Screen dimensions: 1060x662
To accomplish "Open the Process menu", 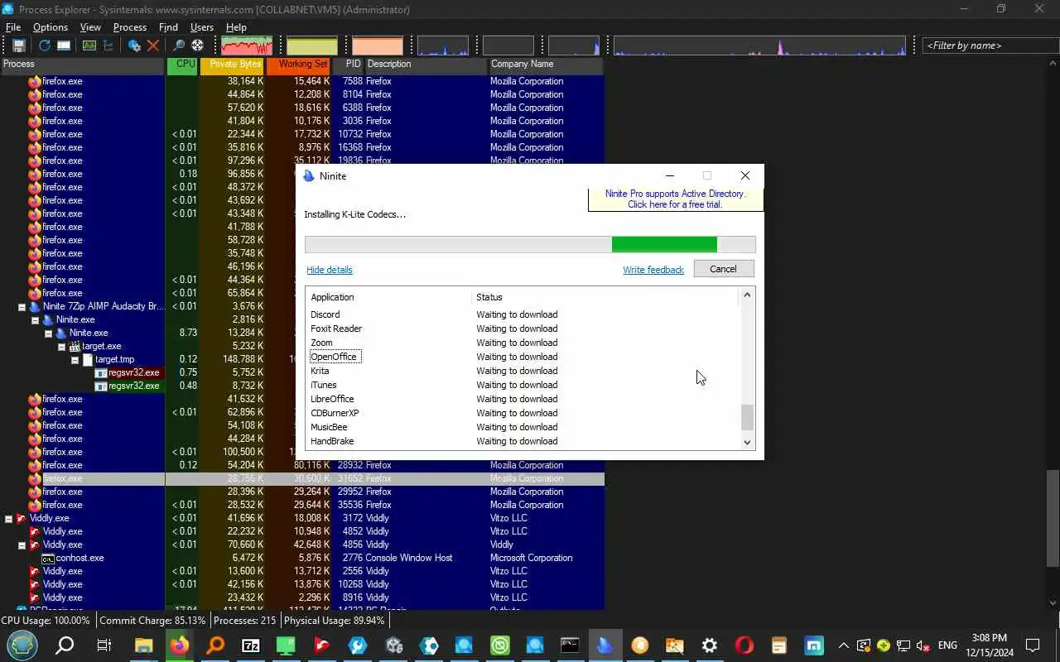I will click(x=130, y=27).
